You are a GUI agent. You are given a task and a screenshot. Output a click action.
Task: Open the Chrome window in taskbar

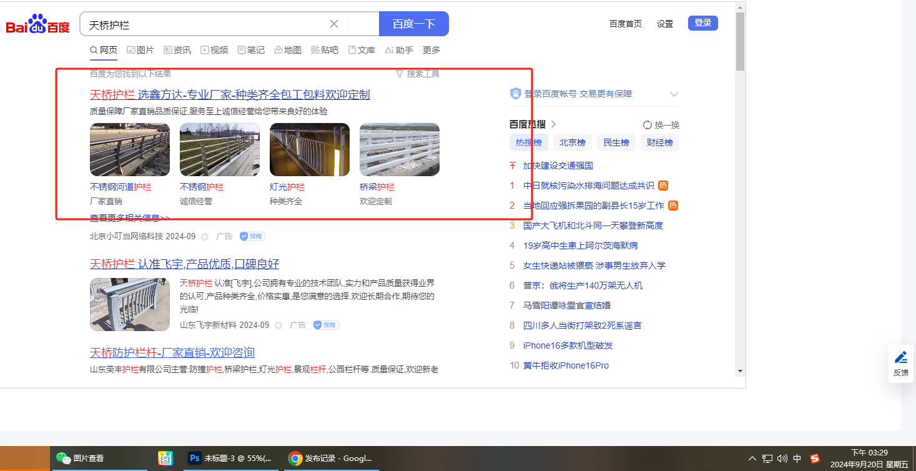330,459
